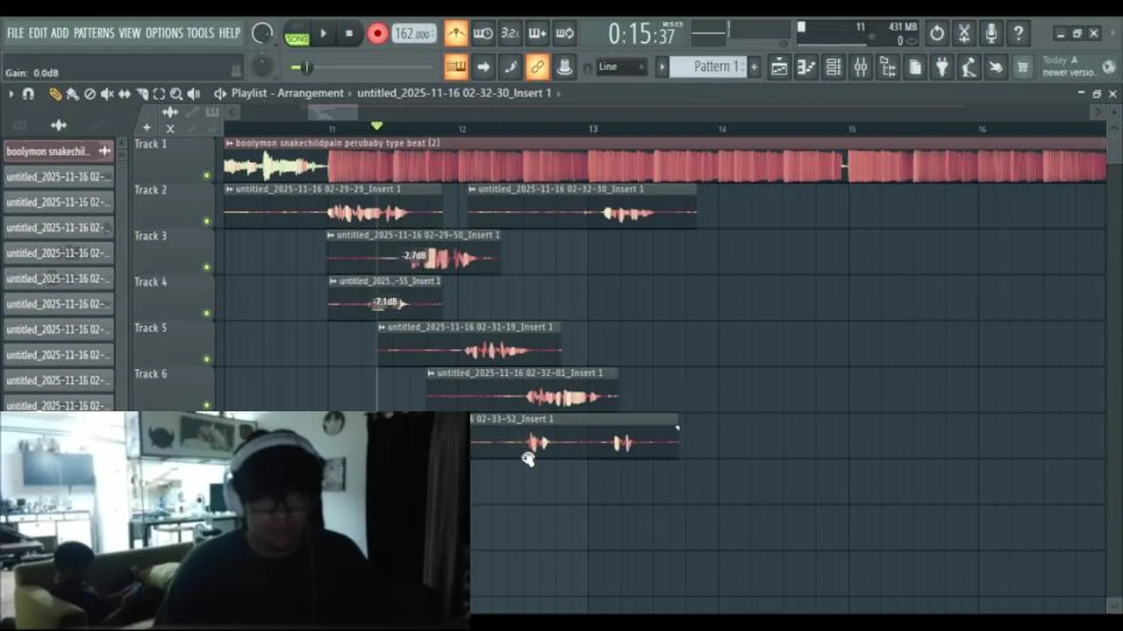Open the Piano roll view icon
The image size is (1123, 631).
coord(805,67)
